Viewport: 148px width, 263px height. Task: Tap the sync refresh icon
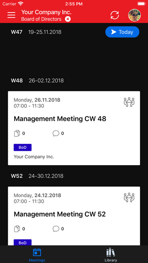(x=115, y=15)
